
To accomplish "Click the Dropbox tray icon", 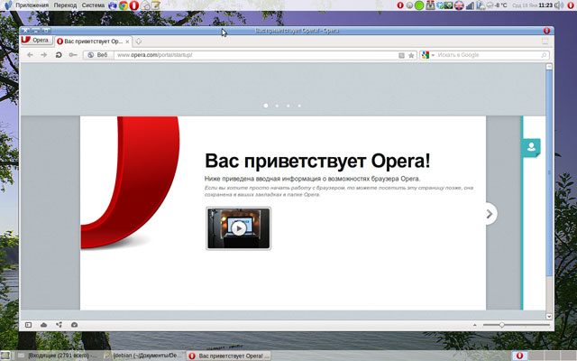I will point(440,5).
